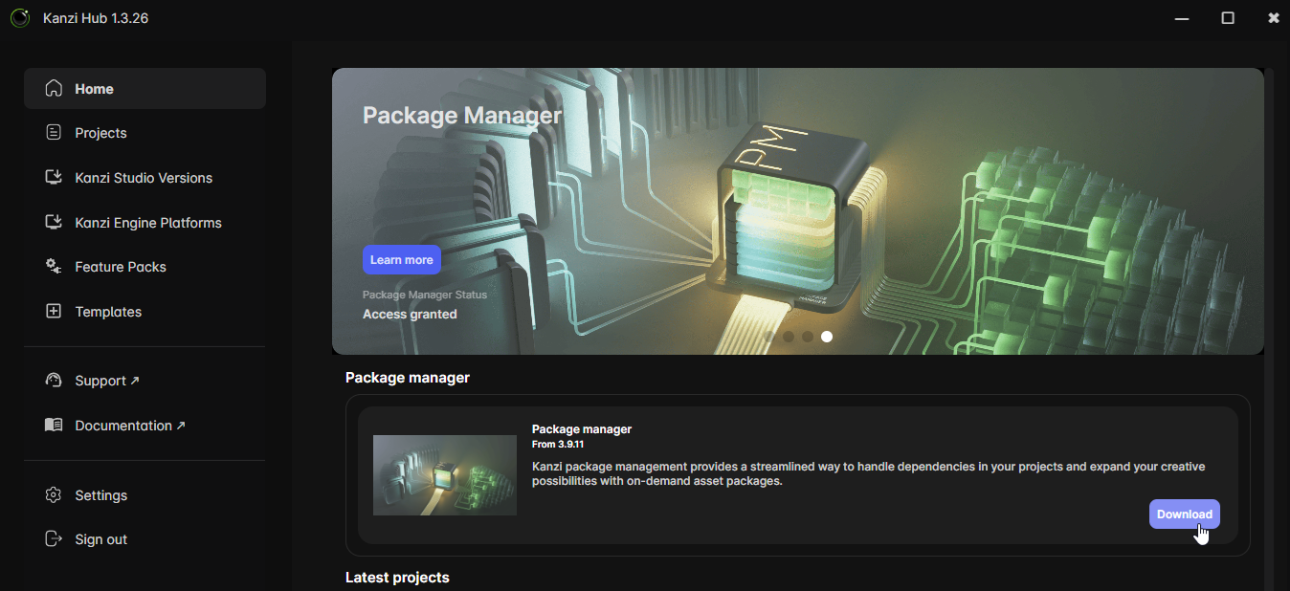
Task: Click the Learn more button
Action: (401, 259)
